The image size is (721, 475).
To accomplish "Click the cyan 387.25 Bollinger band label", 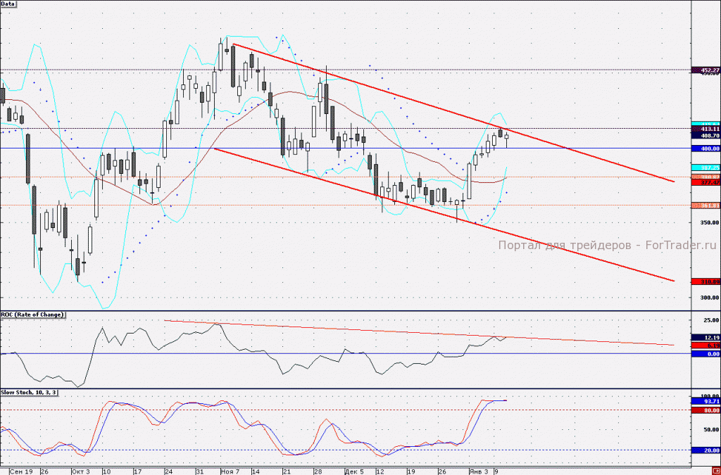I will [x=706, y=168].
